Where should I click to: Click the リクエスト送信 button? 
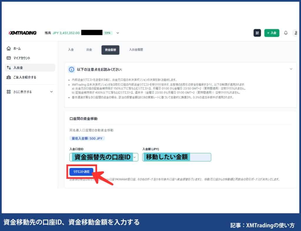point(81,172)
